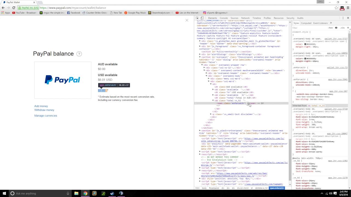
Task: Click the Windows Start button
Action: click(4, 193)
